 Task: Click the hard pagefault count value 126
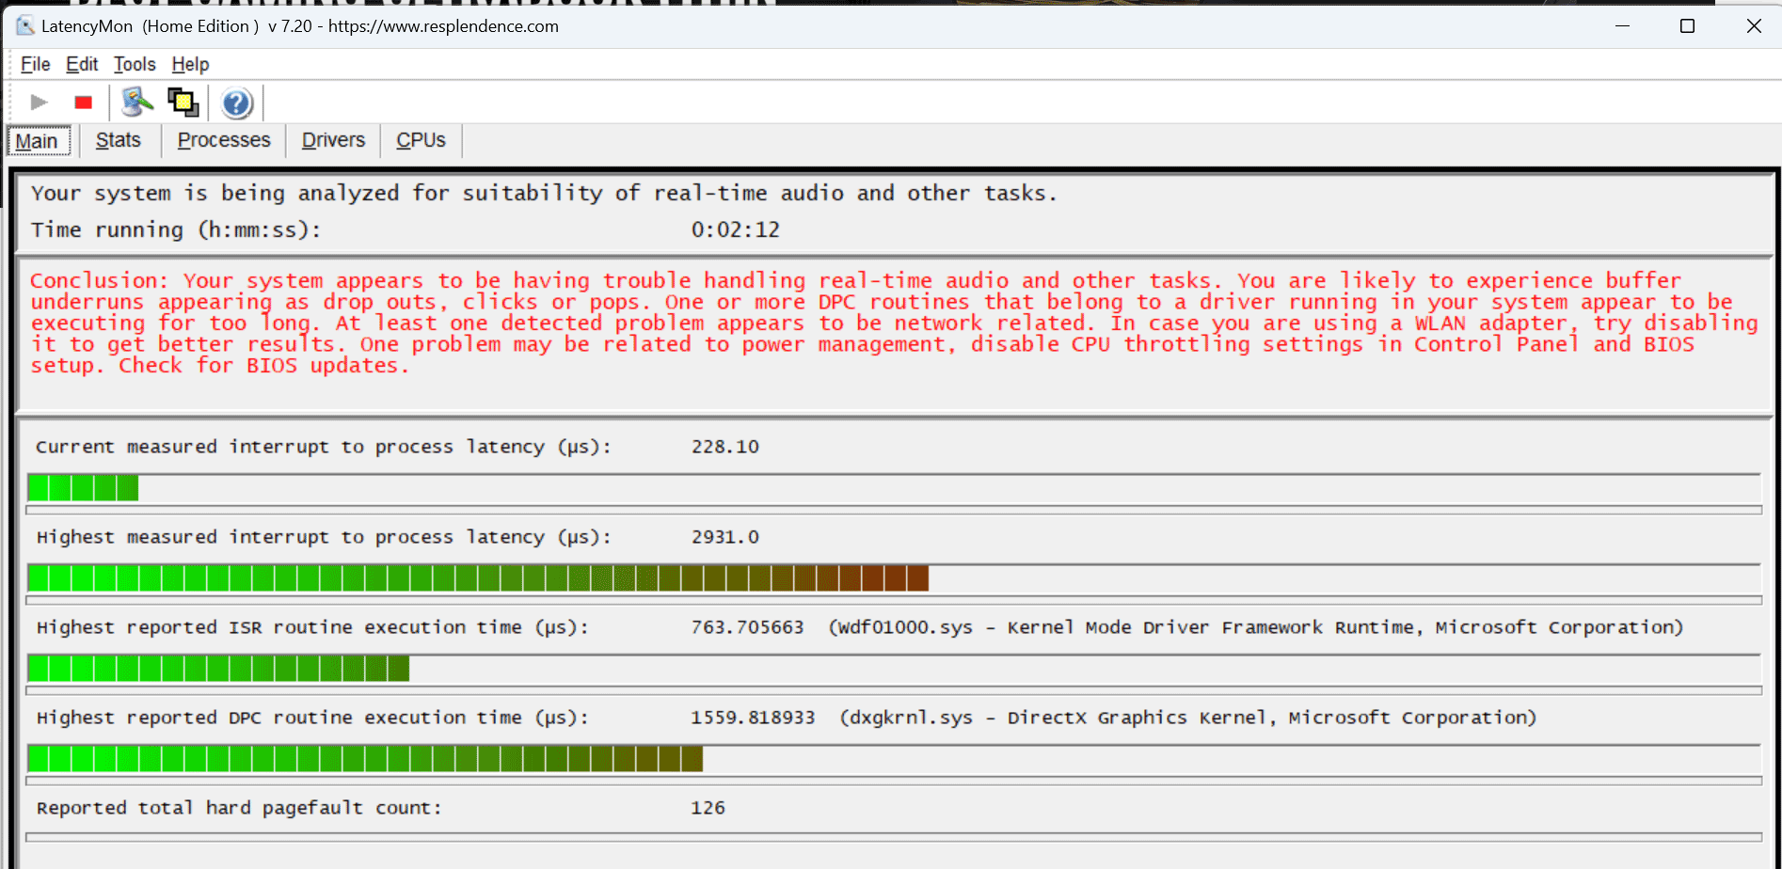[708, 808]
